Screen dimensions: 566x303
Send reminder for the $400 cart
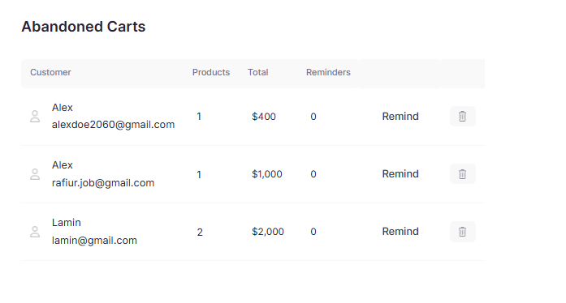click(400, 117)
